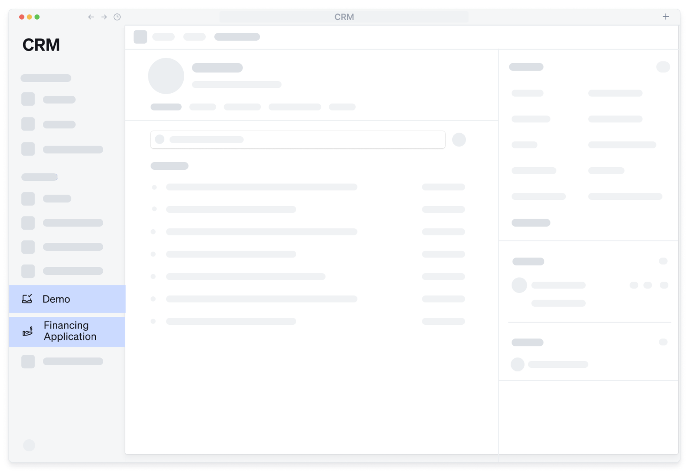Click the yellow macOS window button
This screenshot has width=689, height=471.
tap(29, 17)
